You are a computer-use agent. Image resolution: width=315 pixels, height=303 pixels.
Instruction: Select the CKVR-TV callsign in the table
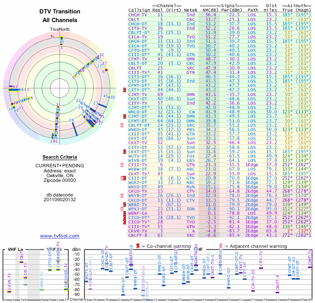(137, 231)
